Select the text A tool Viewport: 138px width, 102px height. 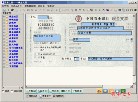coord(36,10)
